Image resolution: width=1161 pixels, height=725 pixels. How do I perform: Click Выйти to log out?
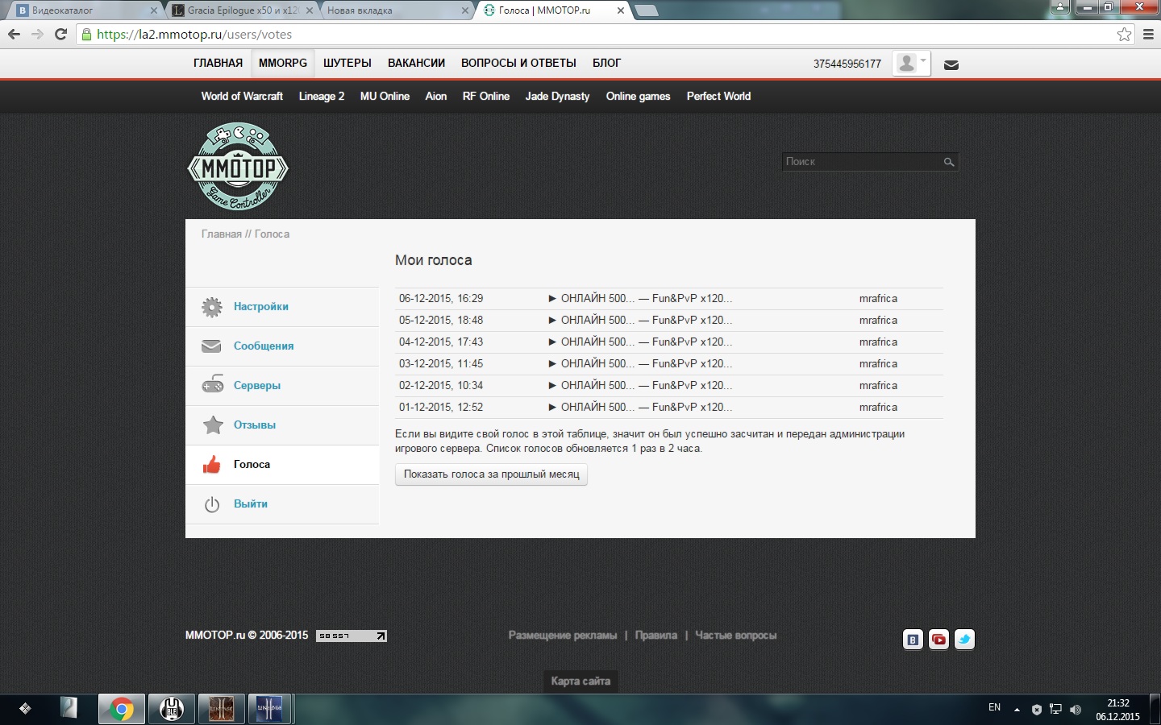click(250, 503)
